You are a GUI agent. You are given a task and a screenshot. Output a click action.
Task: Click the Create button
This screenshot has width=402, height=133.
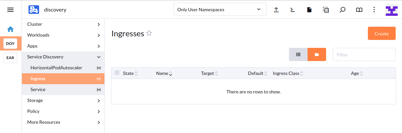click(381, 33)
